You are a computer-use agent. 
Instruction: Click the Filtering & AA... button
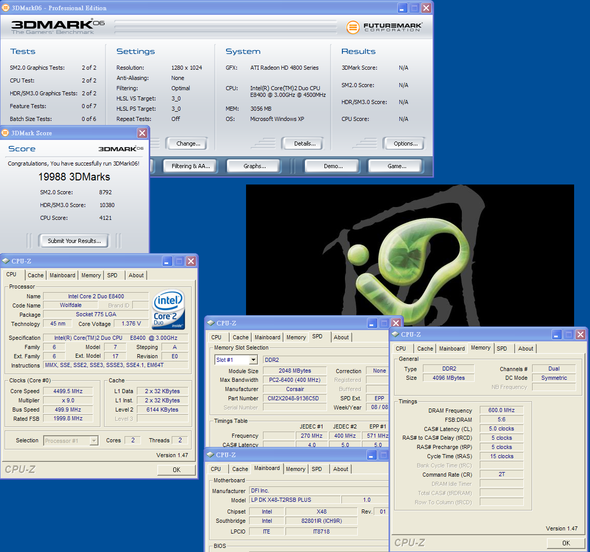(x=191, y=166)
